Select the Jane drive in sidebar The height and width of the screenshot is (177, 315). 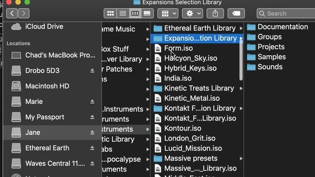53,132
